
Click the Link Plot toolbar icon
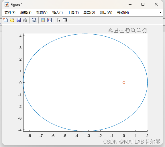click(x=34, y=20)
